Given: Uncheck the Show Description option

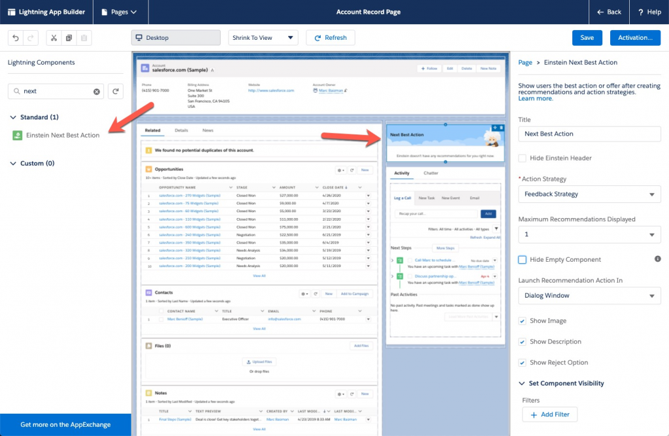Looking at the screenshot, I should (x=522, y=342).
